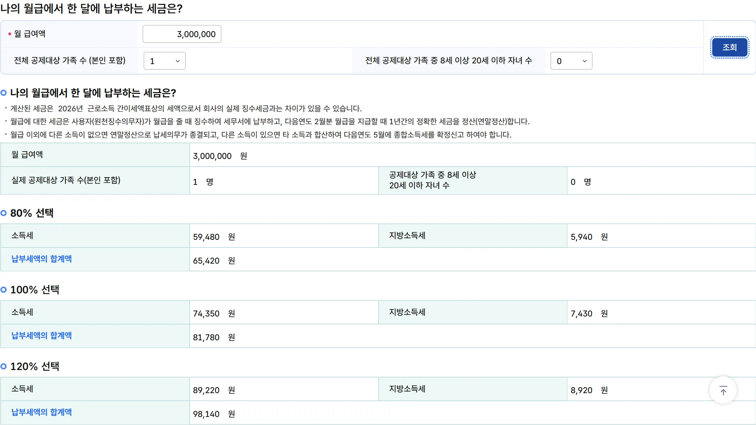Click the 지방소득세 label in the 100% table
This screenshot has width=756, height=425.
tap(407, 312)
